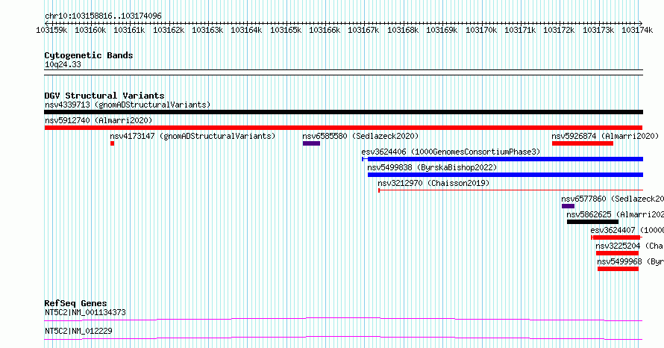Click the 103168k ruler tick label
The image size is (664, 348).
point(403,30)
